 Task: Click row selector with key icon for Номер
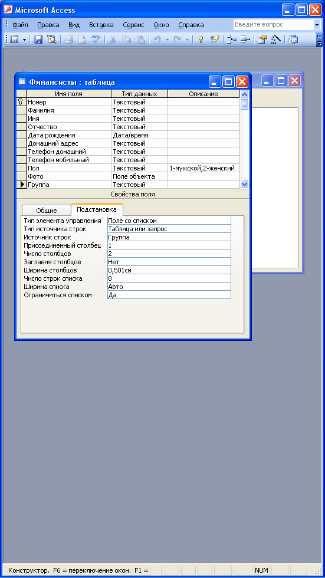click(21, 101)
